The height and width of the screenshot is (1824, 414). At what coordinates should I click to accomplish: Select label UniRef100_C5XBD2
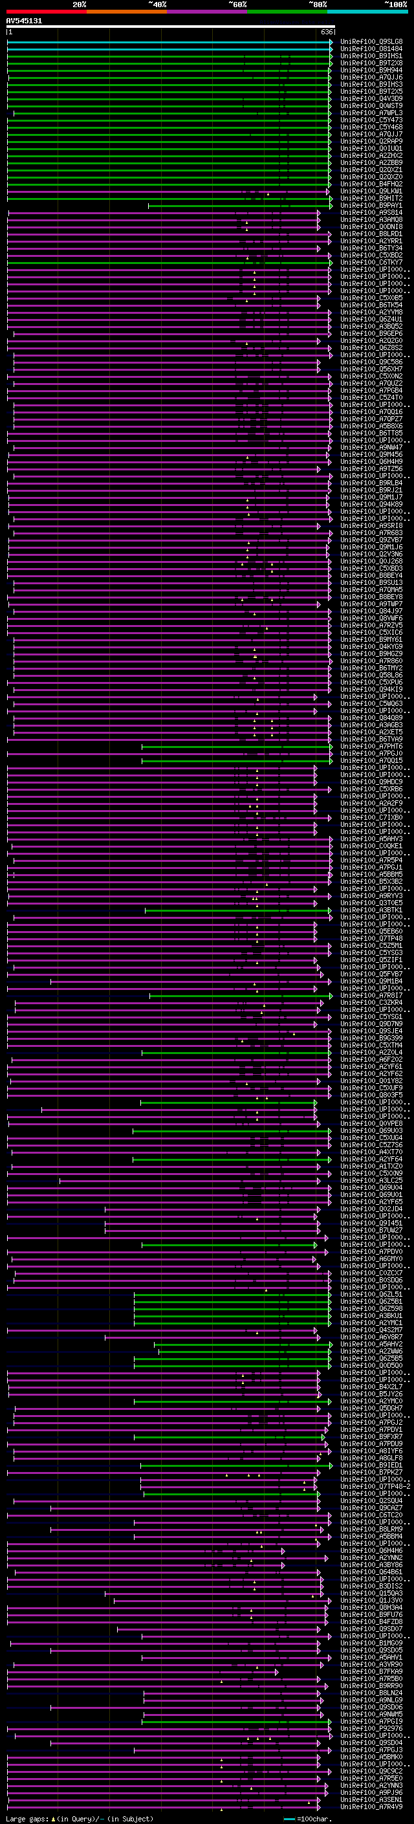coord(371,256)
